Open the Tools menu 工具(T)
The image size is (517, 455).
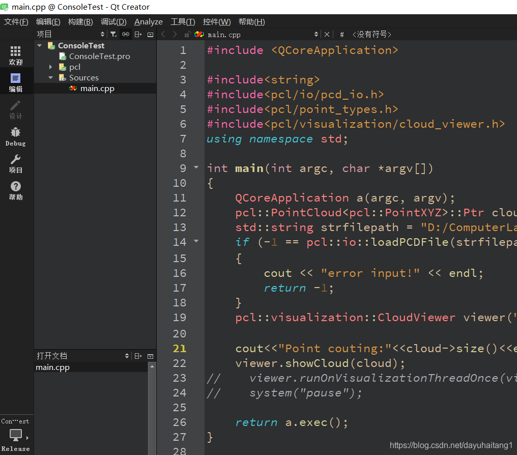click(x=183, y=22)
